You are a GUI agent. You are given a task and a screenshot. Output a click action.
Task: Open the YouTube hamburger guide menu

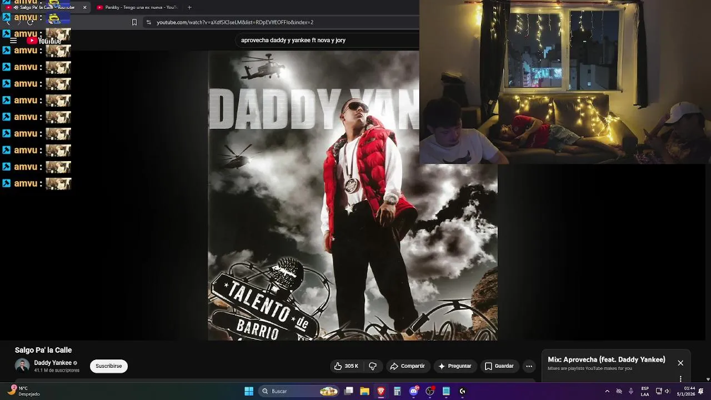(13, 41)
